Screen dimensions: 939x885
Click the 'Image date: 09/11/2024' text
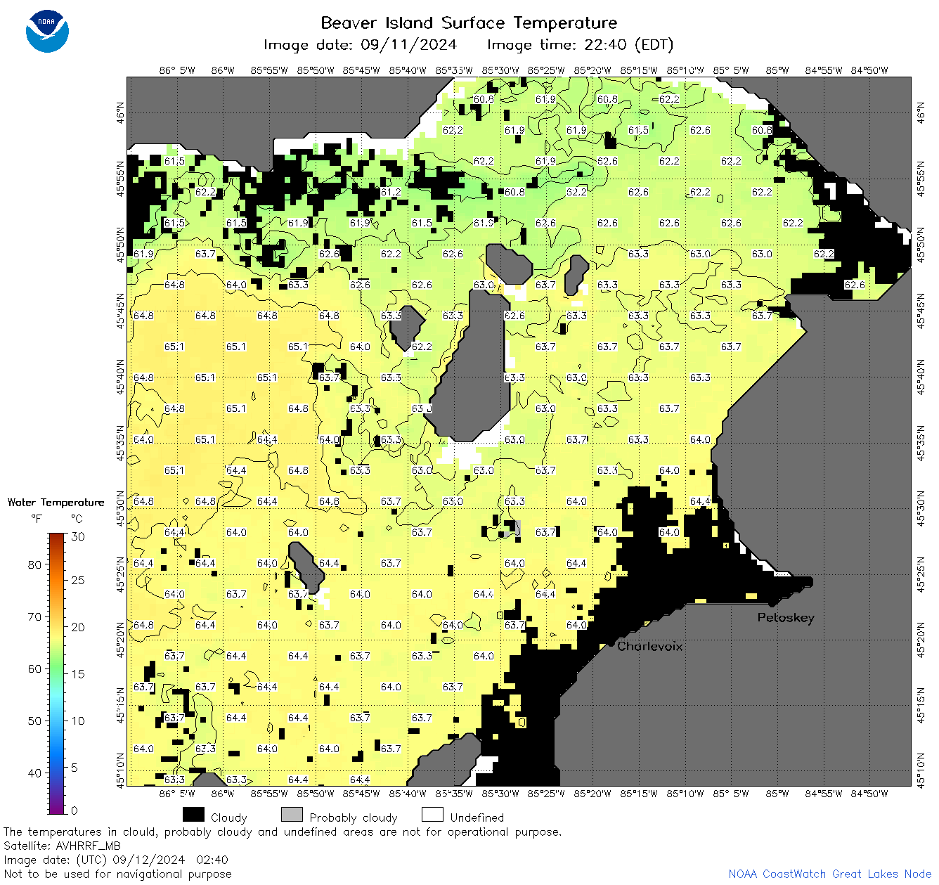pos(360,45)
